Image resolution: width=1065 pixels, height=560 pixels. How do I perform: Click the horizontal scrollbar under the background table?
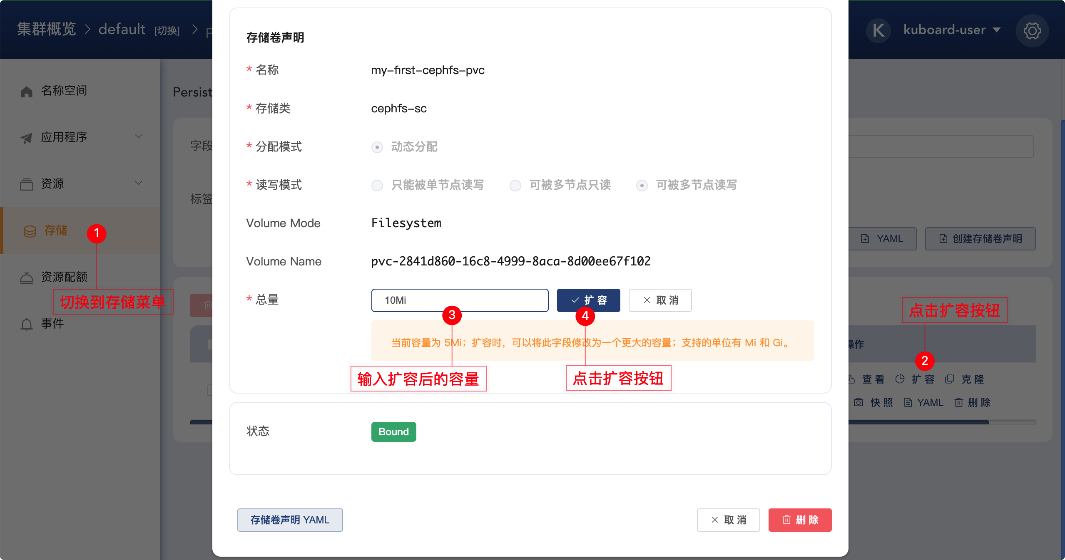918,422
